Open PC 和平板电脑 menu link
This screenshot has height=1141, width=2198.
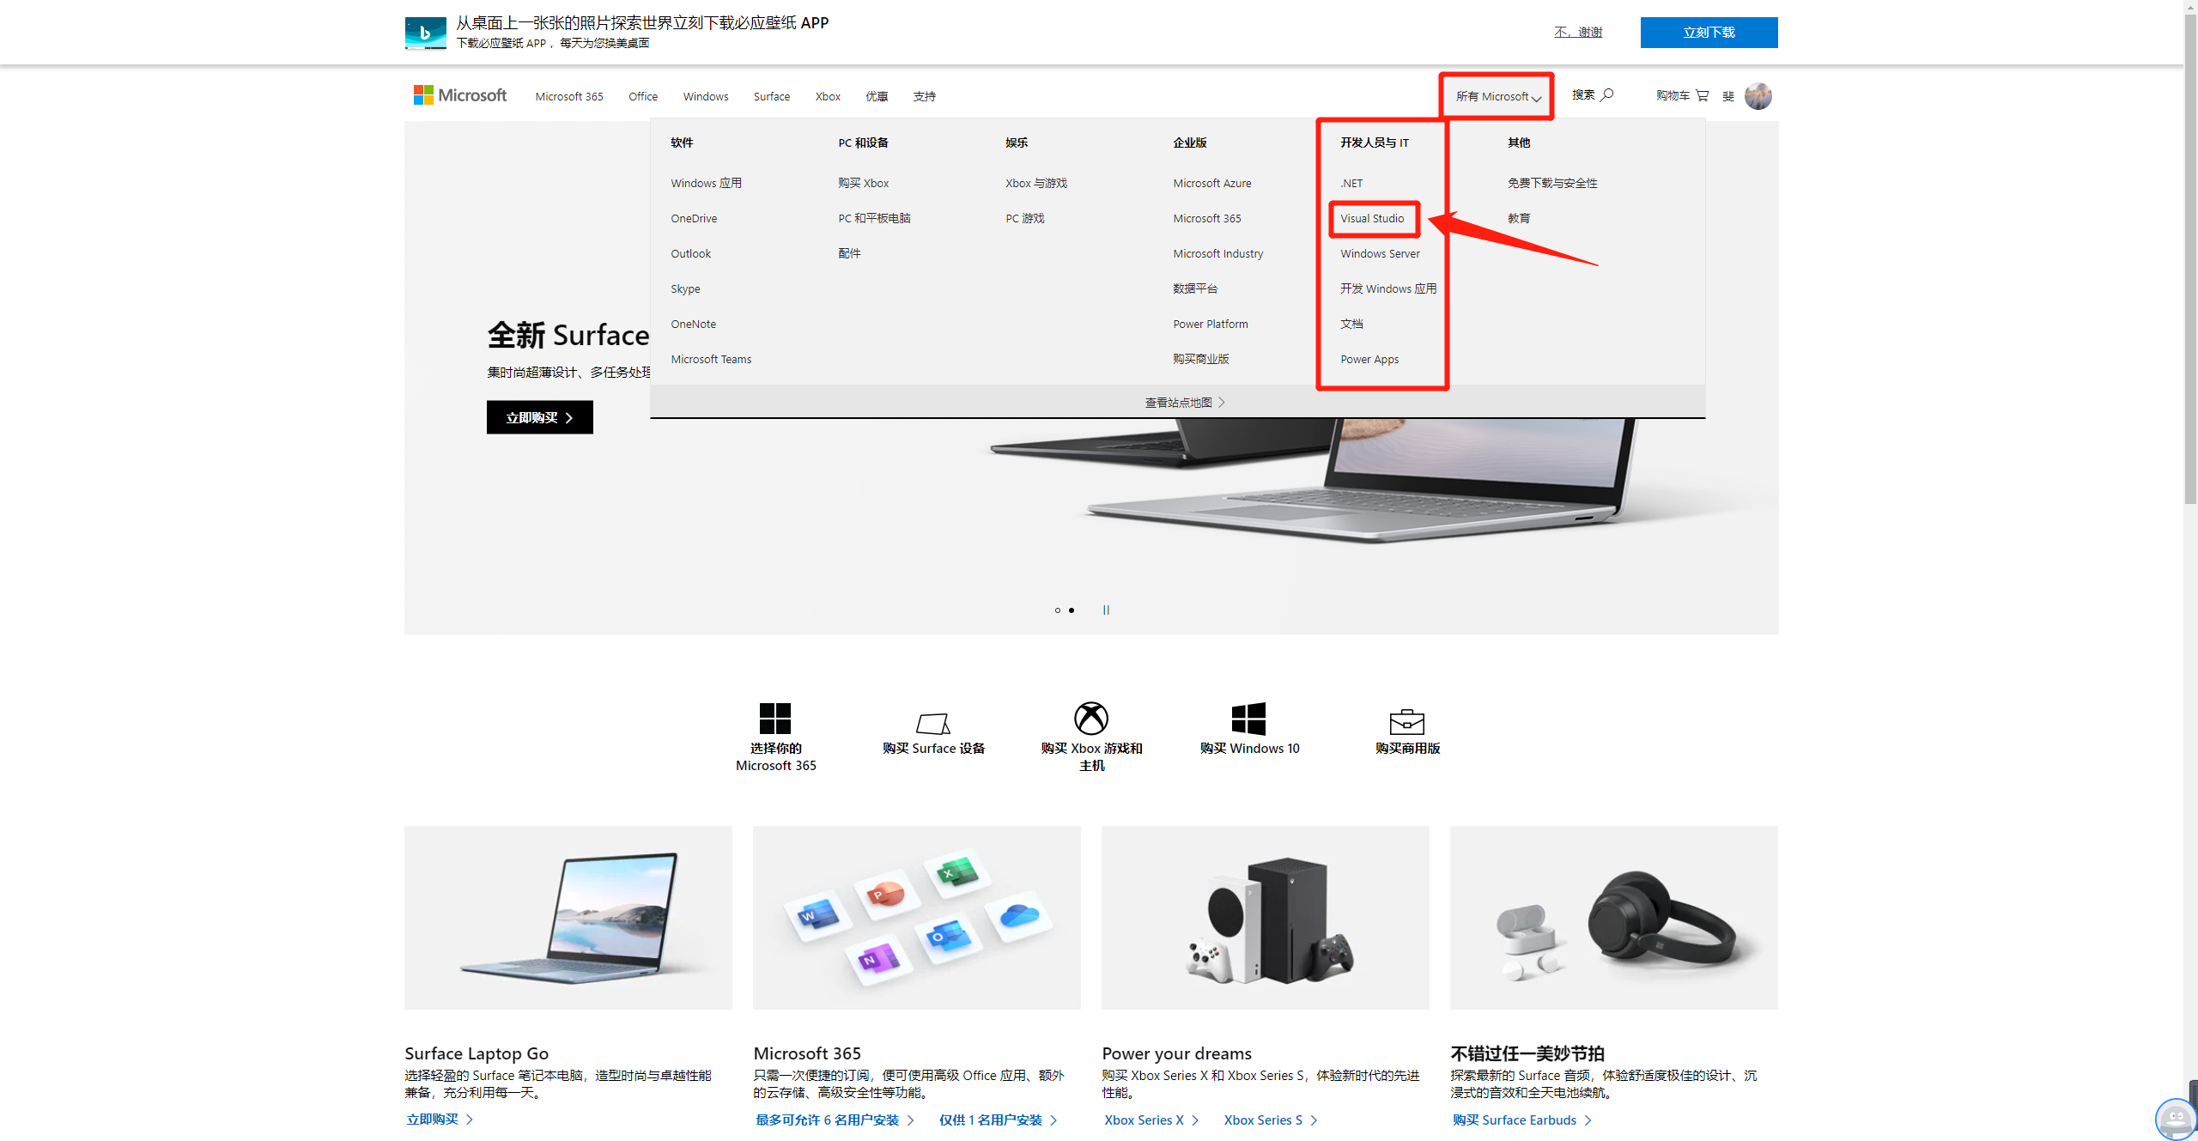(x=874, y=218)
